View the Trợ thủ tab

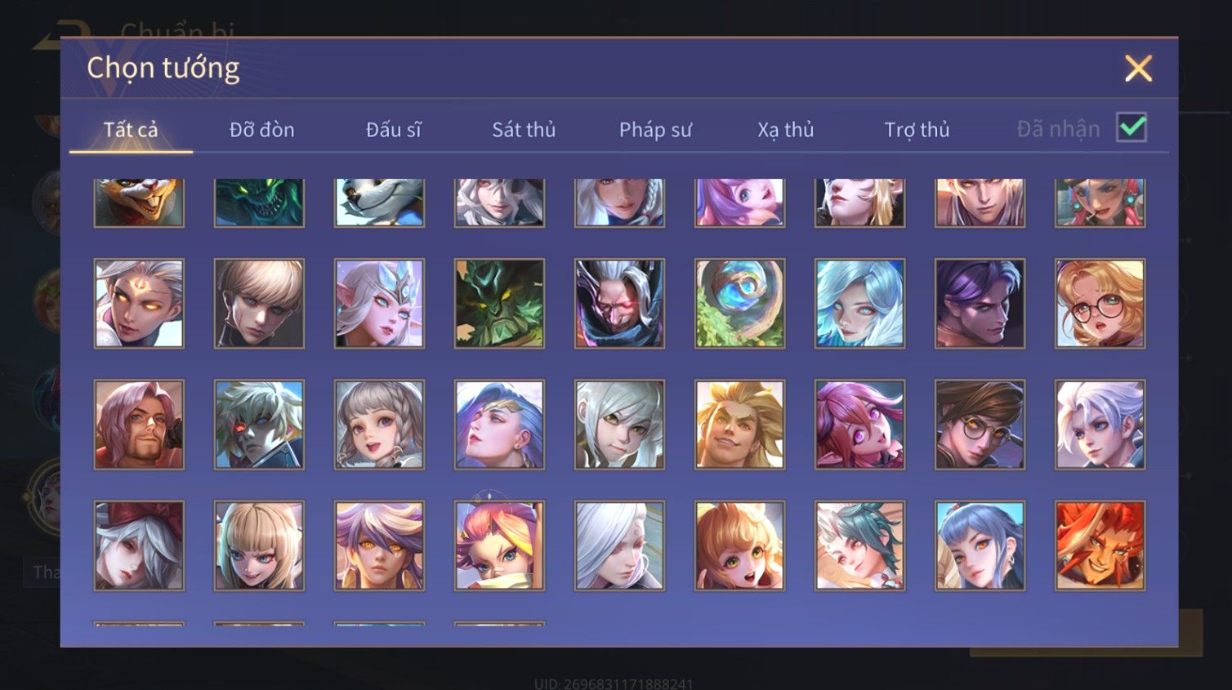click(x=917, y=129)
